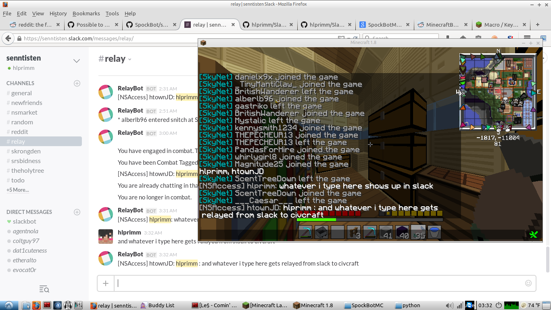Click the volume speaker tray icon
The width and height of the screenshot is (551, 310).
click(450, 305)
